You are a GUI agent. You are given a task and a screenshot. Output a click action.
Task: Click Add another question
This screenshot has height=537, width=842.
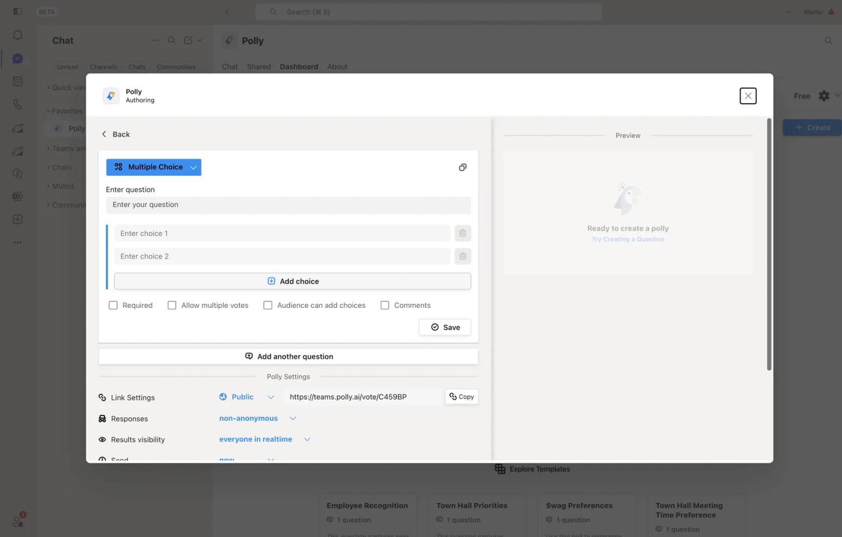[x=288, y=356]
